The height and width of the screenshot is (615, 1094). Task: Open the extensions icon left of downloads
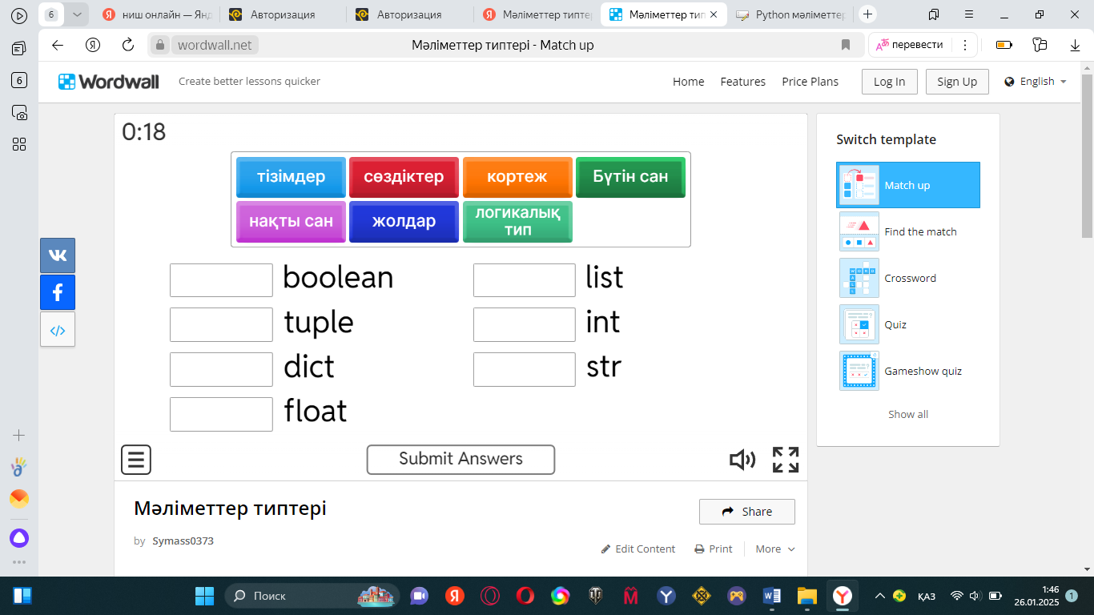pyautogui.click(x=1040, y=45)
